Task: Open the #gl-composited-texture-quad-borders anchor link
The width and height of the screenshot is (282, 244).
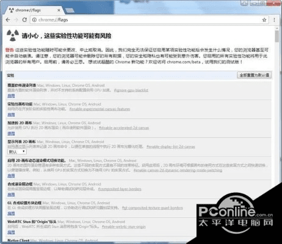Action: [x=153, y=208]
